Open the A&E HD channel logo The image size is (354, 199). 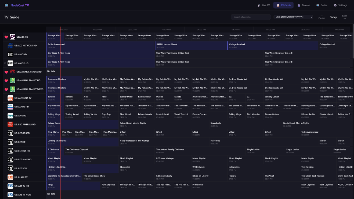coord(12,37)
